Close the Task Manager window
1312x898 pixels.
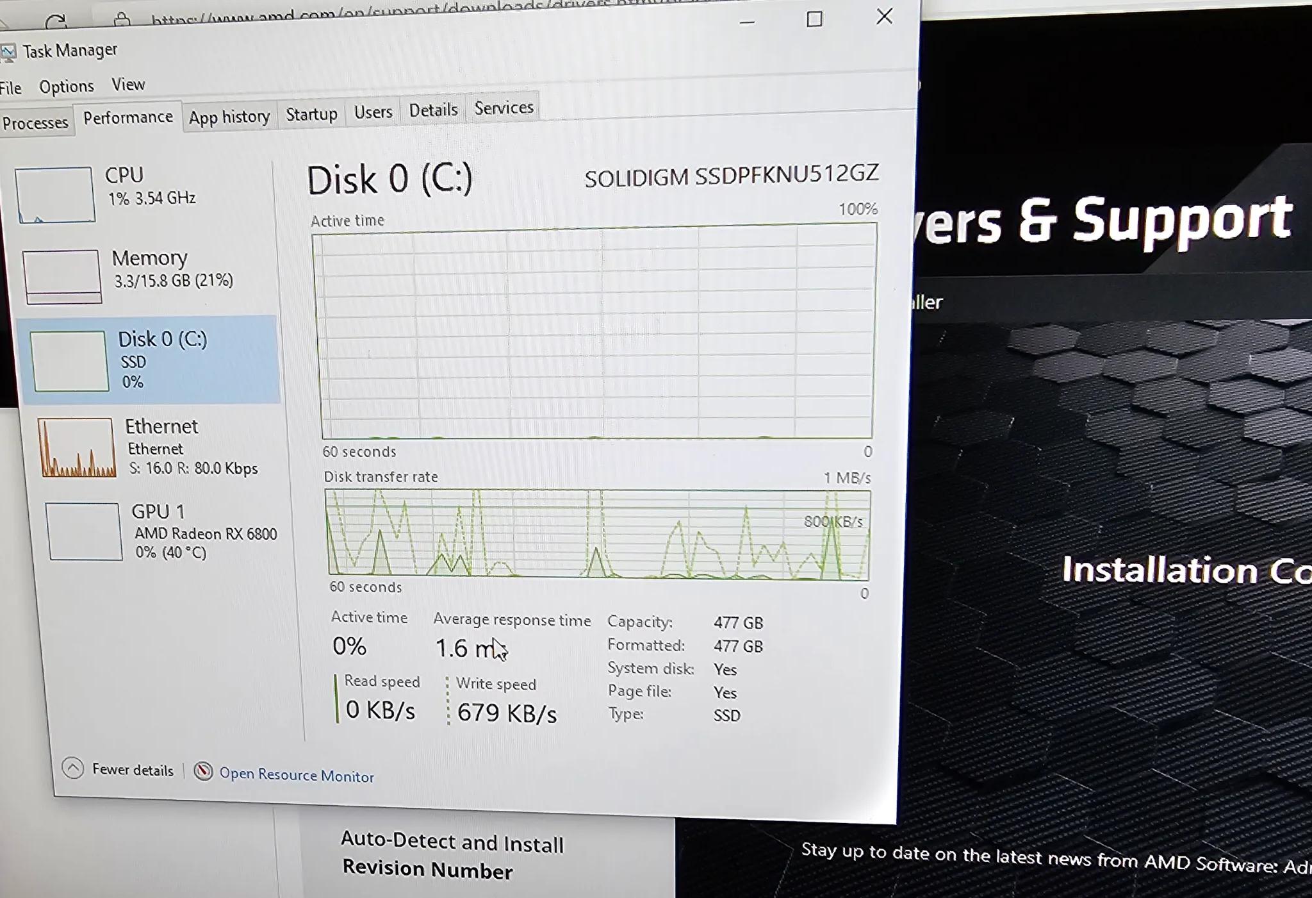point(885,16)
